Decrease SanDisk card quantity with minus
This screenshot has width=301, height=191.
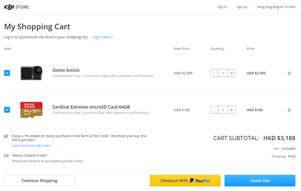214,110
